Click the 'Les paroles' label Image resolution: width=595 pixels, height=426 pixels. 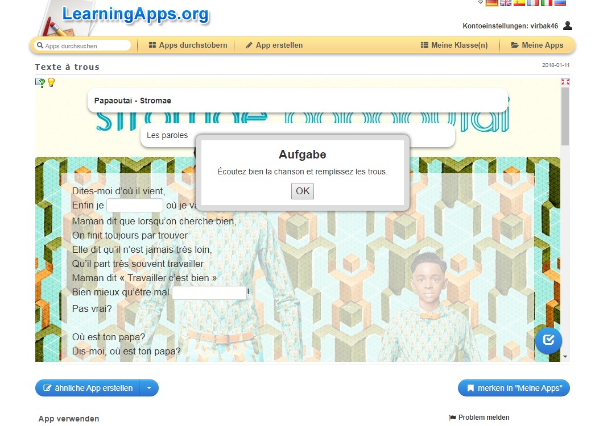click(167, 135)
